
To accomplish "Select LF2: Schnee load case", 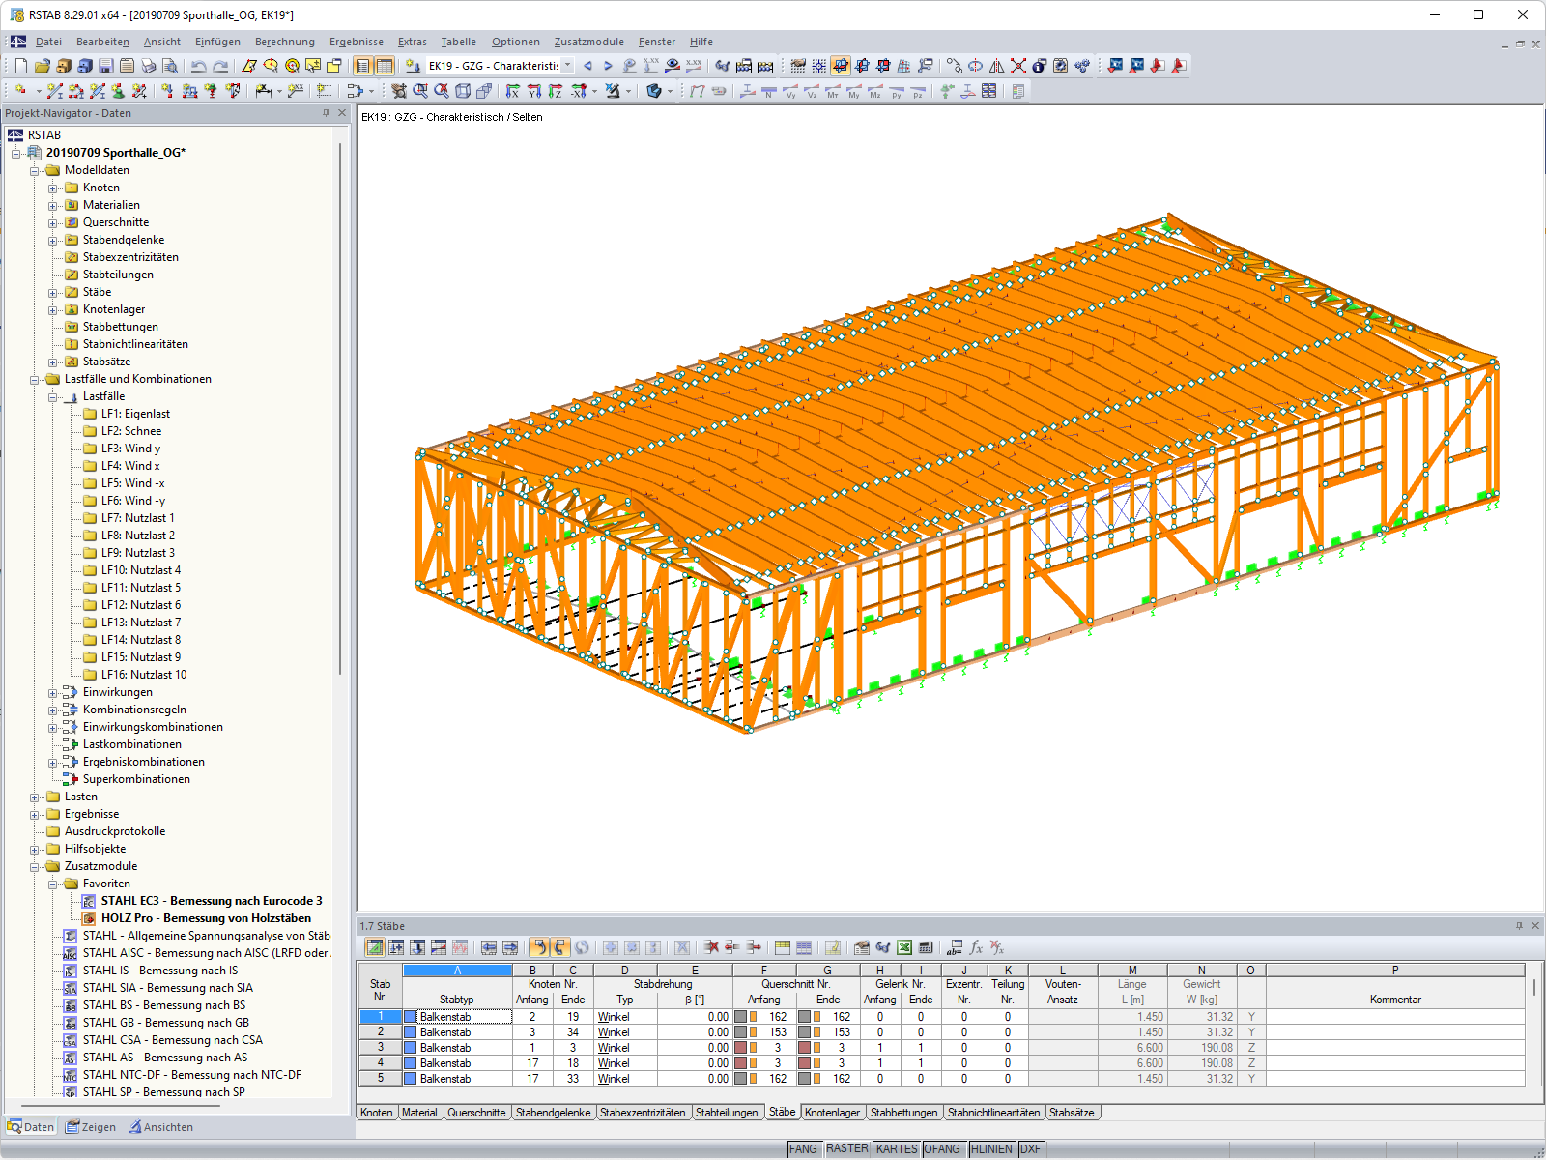I will pyautogui.click(x=131, y=431).
